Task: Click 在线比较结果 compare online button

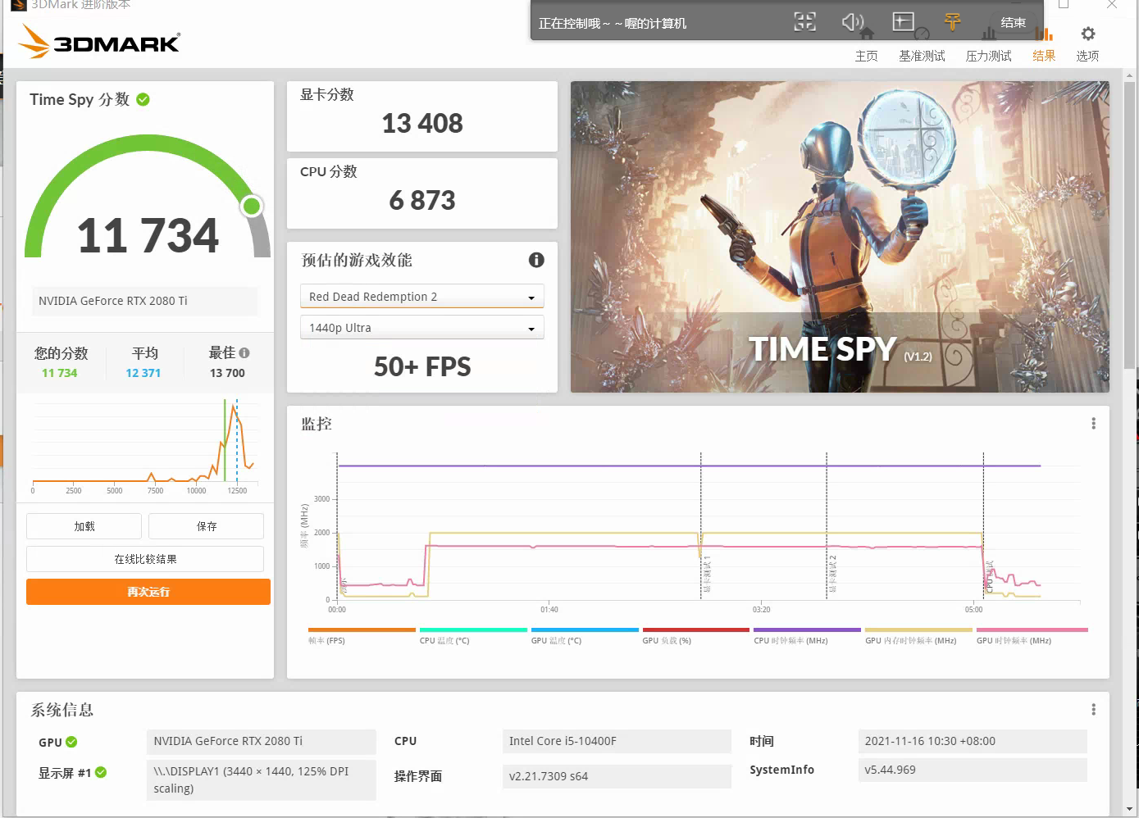Action: [x=145, y=559]
